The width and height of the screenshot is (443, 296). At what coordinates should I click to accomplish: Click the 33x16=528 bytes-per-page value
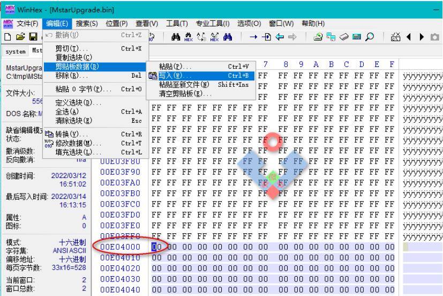coord(69,268)
